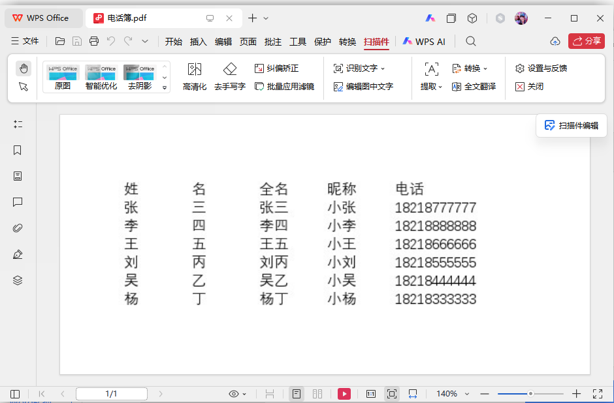Viewport: 614px width, 403px height.
Task: Switch to the 页面 tab
Action: [248, 42]
